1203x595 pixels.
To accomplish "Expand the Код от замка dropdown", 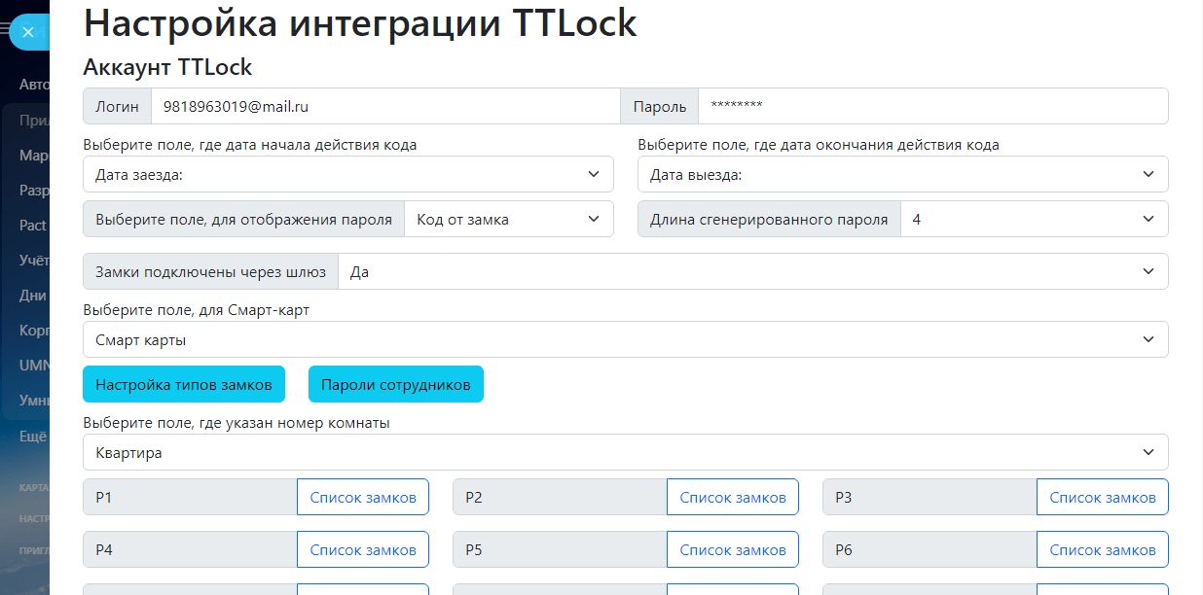I will pyautogui.click(x=508, y=220).
